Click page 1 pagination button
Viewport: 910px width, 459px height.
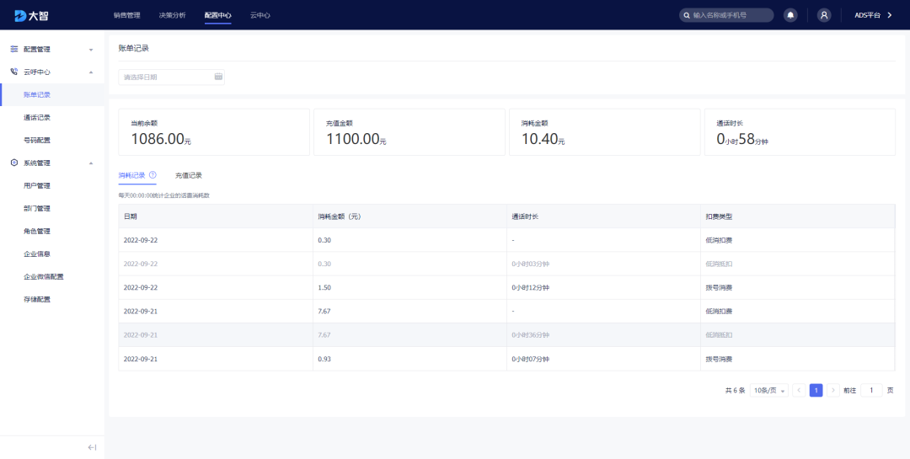pyautogui.click(x=816, y=391)
